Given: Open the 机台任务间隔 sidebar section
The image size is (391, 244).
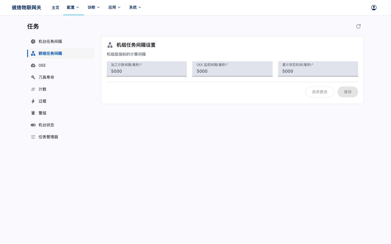Looking at the screenshot, I should 61,41.
